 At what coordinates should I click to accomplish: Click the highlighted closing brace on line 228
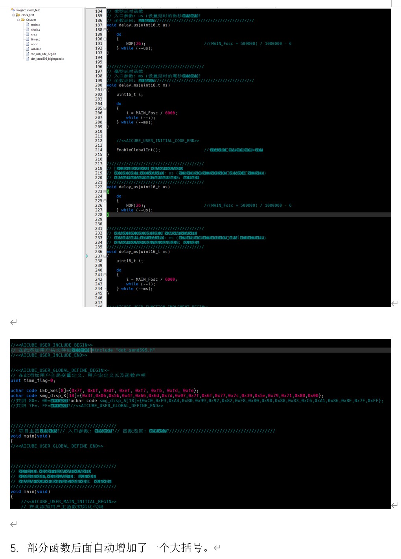(108, 215)
